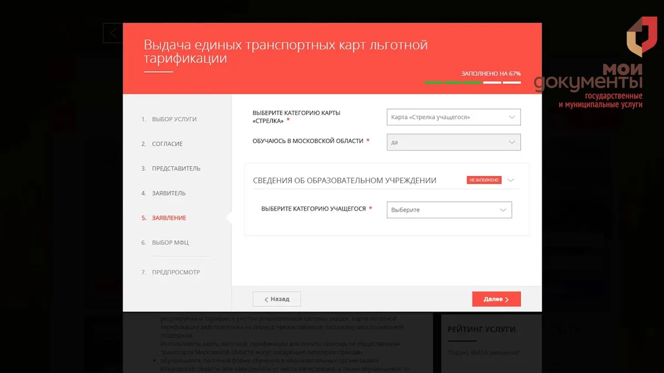Click the 'Назад' button
Screen dimensions: 664x373
pyautogui.click(x=277, y=299)
